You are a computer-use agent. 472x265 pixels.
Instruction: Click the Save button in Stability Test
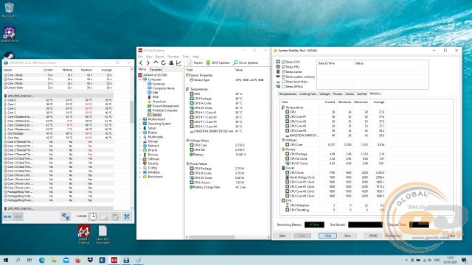347,236
